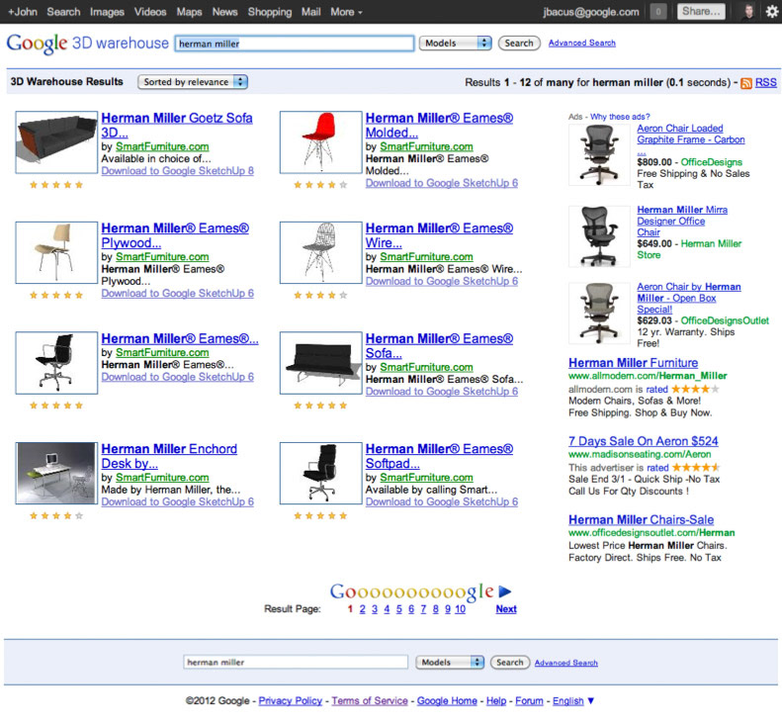Open Herman Miller Furniture ad link
This screenshot has width=782, height=724.
(634, 363)
